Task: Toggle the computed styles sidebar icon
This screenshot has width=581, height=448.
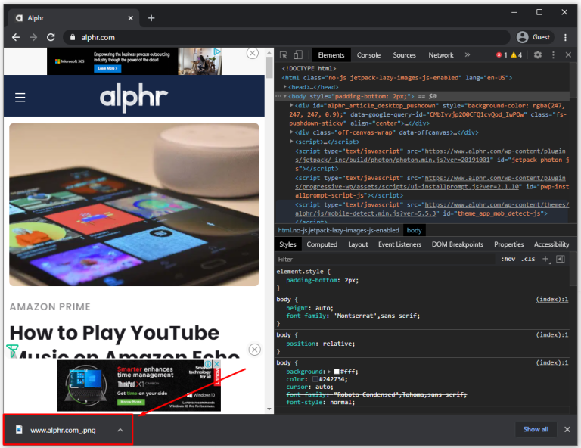Action: point(561,259)
